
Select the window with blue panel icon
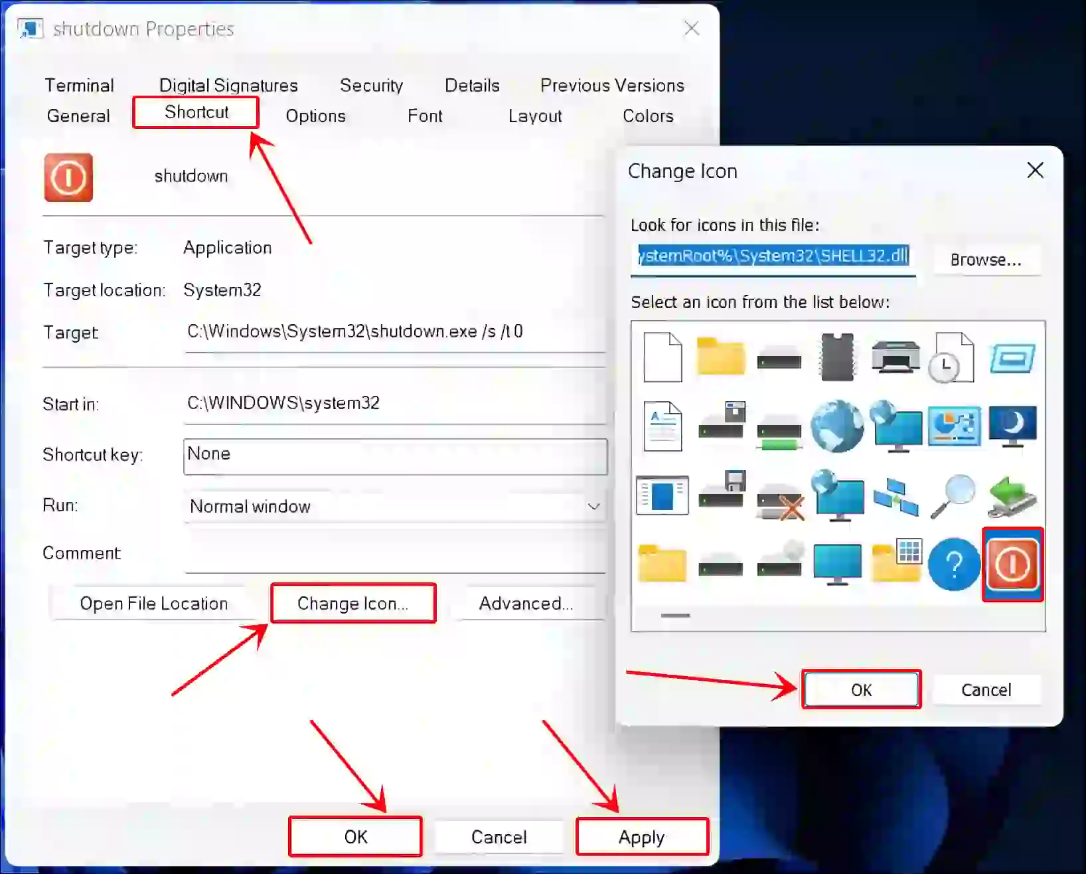(x=662, y=495)
